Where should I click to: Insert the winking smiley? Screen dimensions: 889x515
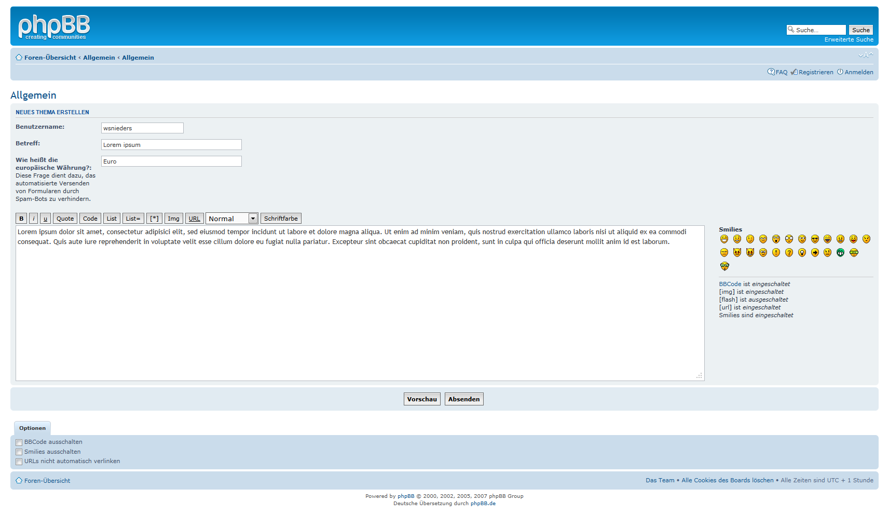750,239
